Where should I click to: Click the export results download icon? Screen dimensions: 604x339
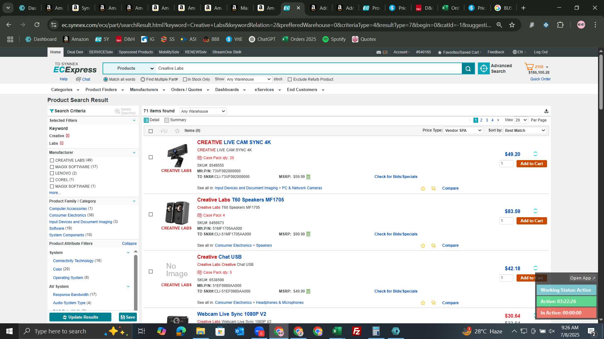point(546,111)
